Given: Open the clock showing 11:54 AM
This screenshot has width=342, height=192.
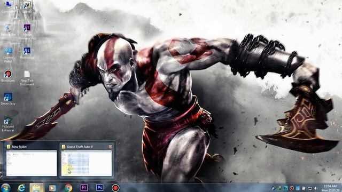Looking at the screenshot, I should pos(331,188).
